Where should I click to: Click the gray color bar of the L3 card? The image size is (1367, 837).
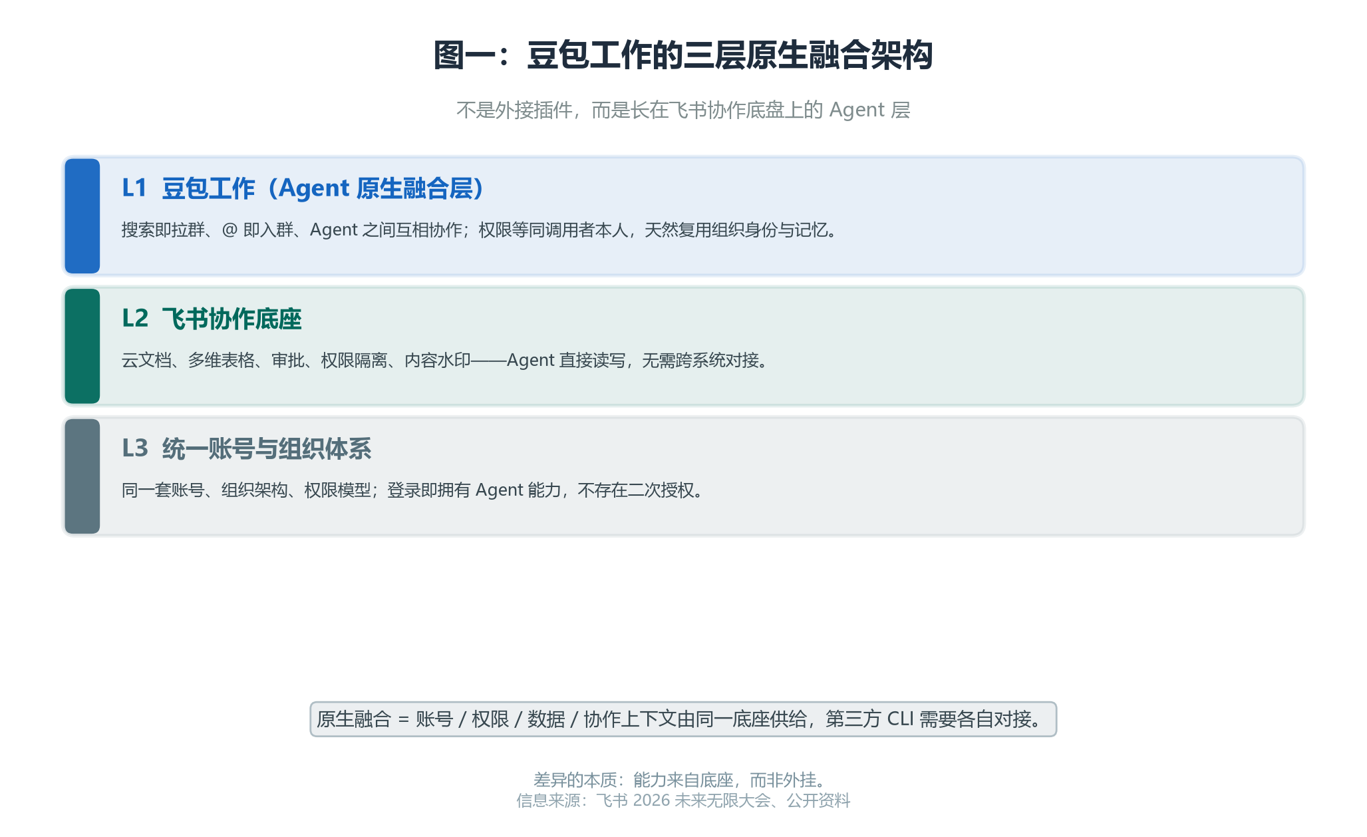coord(82,476)
